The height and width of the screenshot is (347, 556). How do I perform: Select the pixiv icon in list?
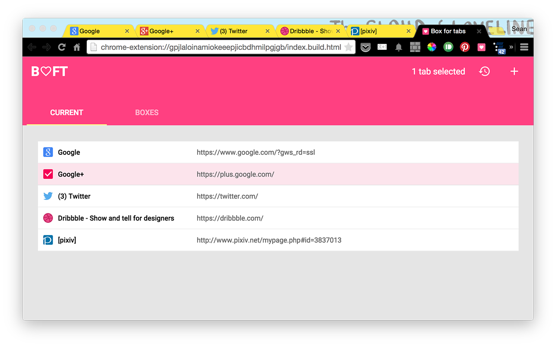(x=48, y=240)
